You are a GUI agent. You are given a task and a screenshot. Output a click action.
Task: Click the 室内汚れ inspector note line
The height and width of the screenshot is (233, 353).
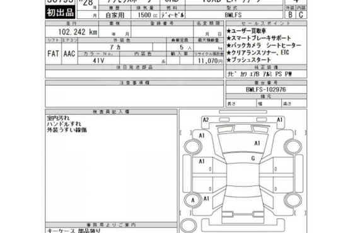(x=58, y=118)
